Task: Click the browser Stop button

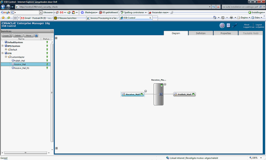Action: (218, 7)
